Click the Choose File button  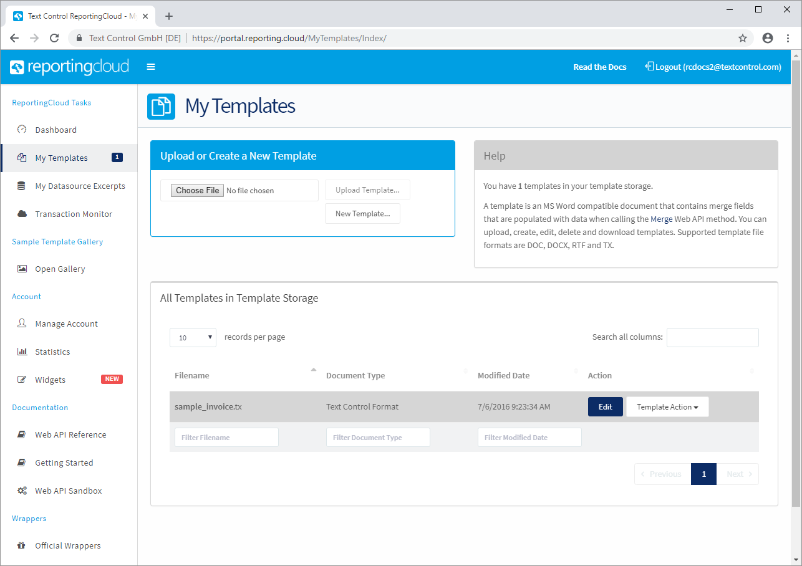pos(198,190)
